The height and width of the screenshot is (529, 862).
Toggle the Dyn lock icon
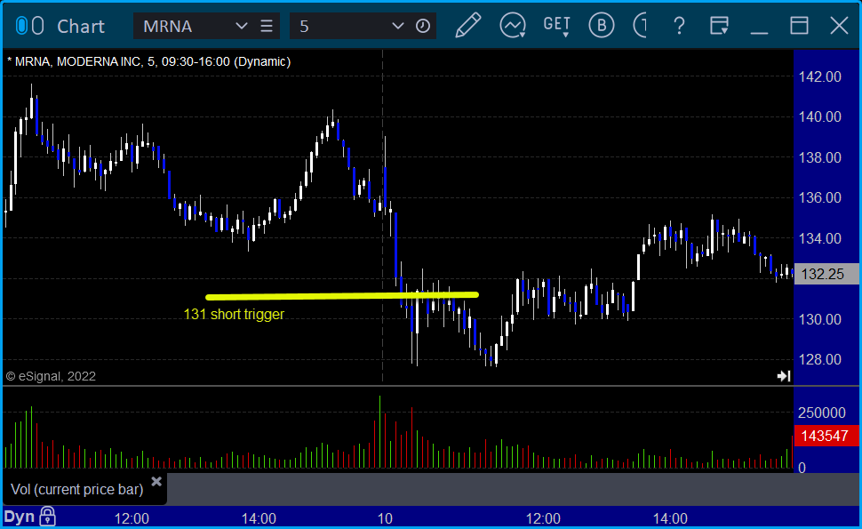click(47, 517)
